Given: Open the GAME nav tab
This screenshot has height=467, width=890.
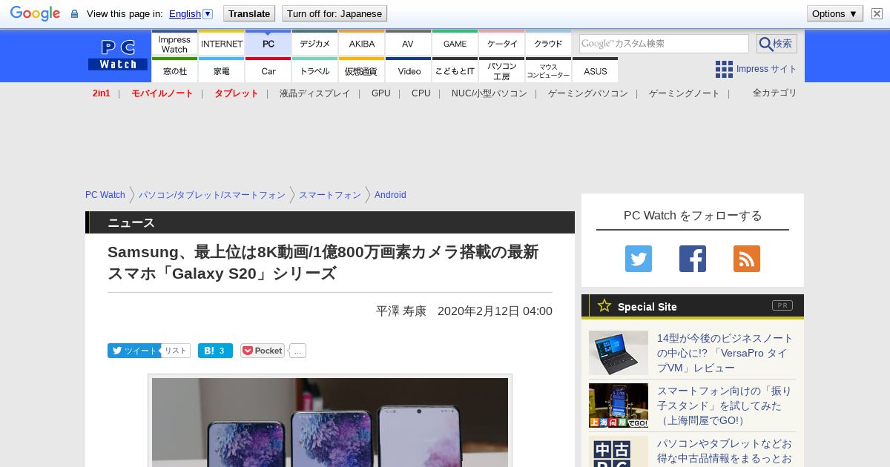Looking at the screenshot, I should click(x=455, y=44).
